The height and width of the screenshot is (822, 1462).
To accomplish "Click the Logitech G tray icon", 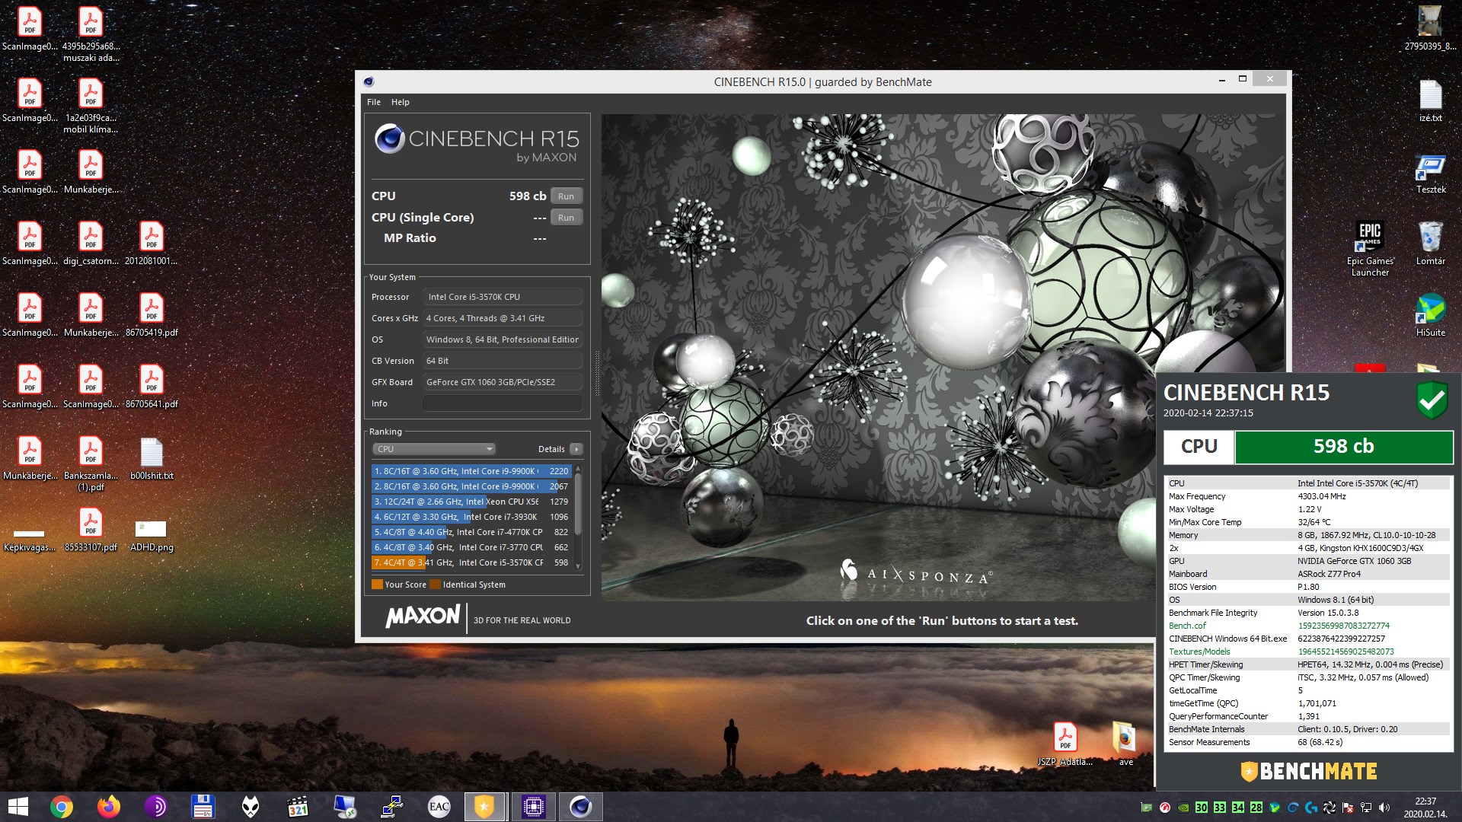I will pyautogui.click(x=1311, y=808).
